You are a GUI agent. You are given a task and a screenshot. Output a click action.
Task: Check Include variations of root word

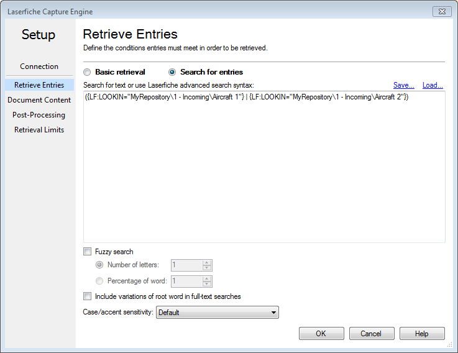tap(88, 296)
